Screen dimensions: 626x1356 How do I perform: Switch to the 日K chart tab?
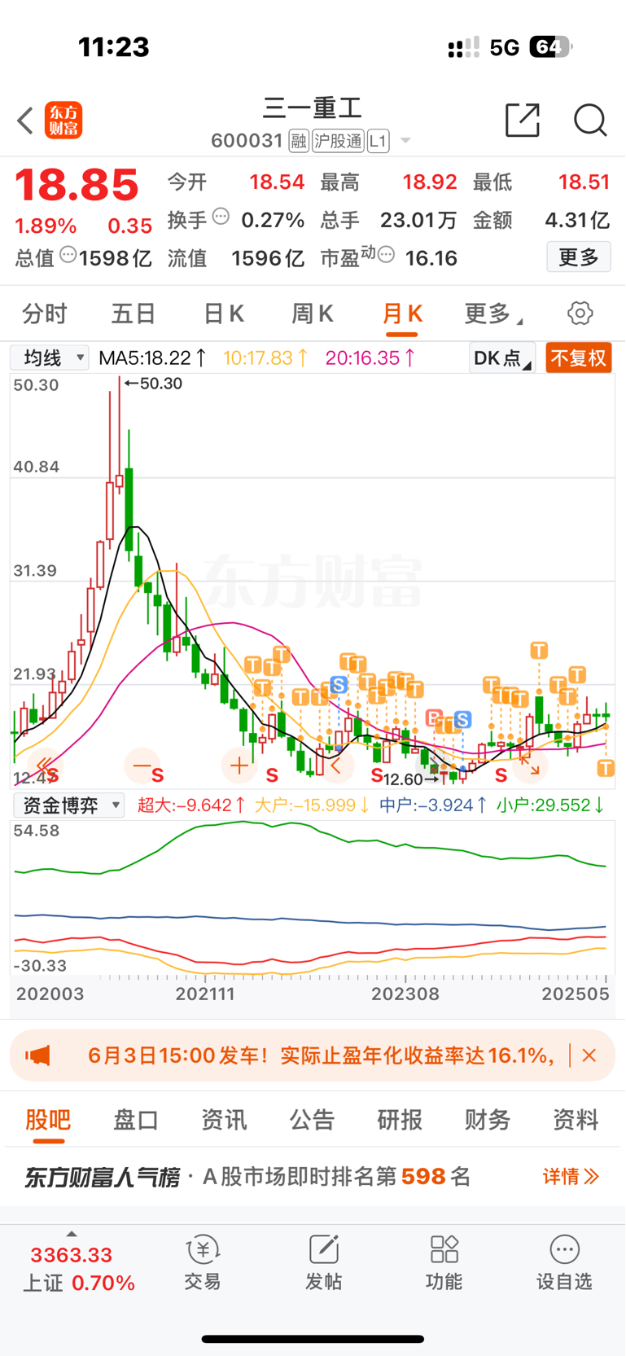(x=223, y=314)
